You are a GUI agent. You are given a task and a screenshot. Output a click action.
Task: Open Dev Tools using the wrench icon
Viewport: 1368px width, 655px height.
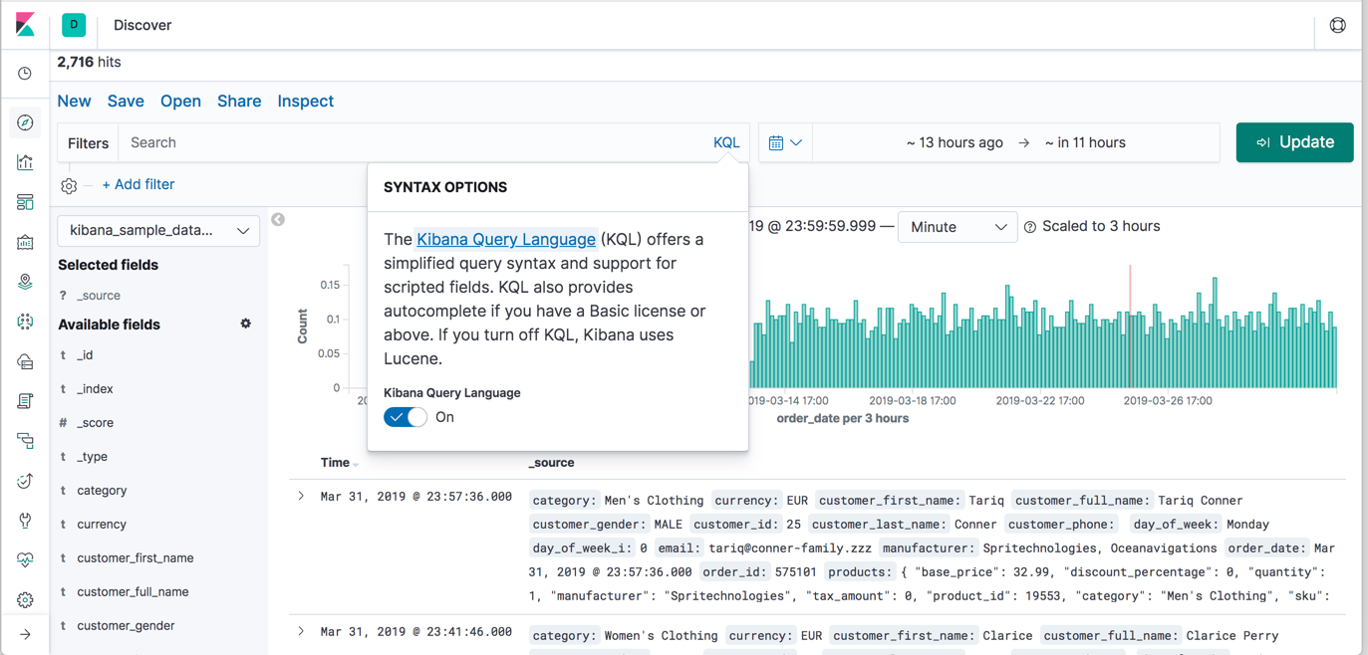click(25, 520)
